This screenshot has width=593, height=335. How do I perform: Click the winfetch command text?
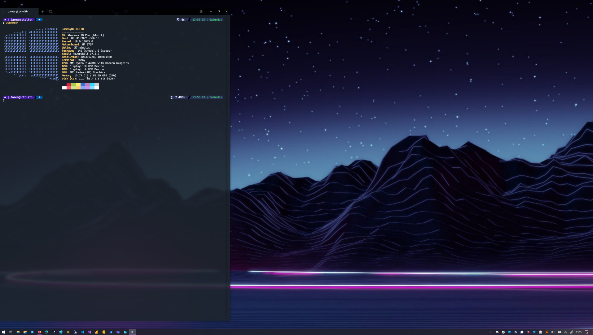[12, 23]
